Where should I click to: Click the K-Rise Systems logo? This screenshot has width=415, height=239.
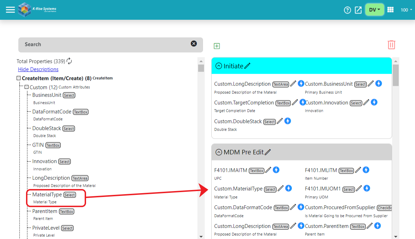(25, 9)
